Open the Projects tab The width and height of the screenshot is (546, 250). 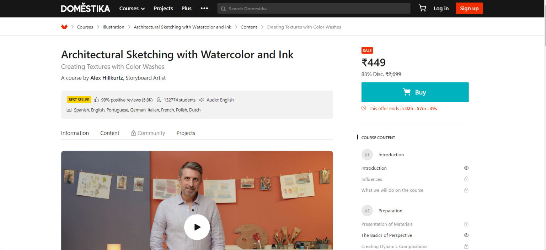(x=186, y=133)
